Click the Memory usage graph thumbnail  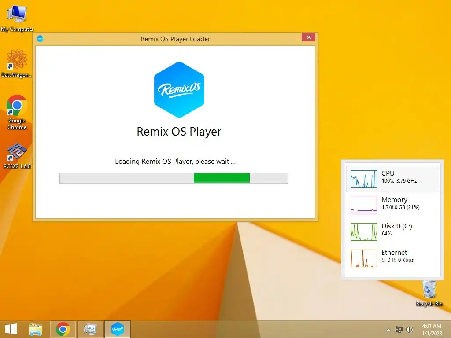coord(363,205)
